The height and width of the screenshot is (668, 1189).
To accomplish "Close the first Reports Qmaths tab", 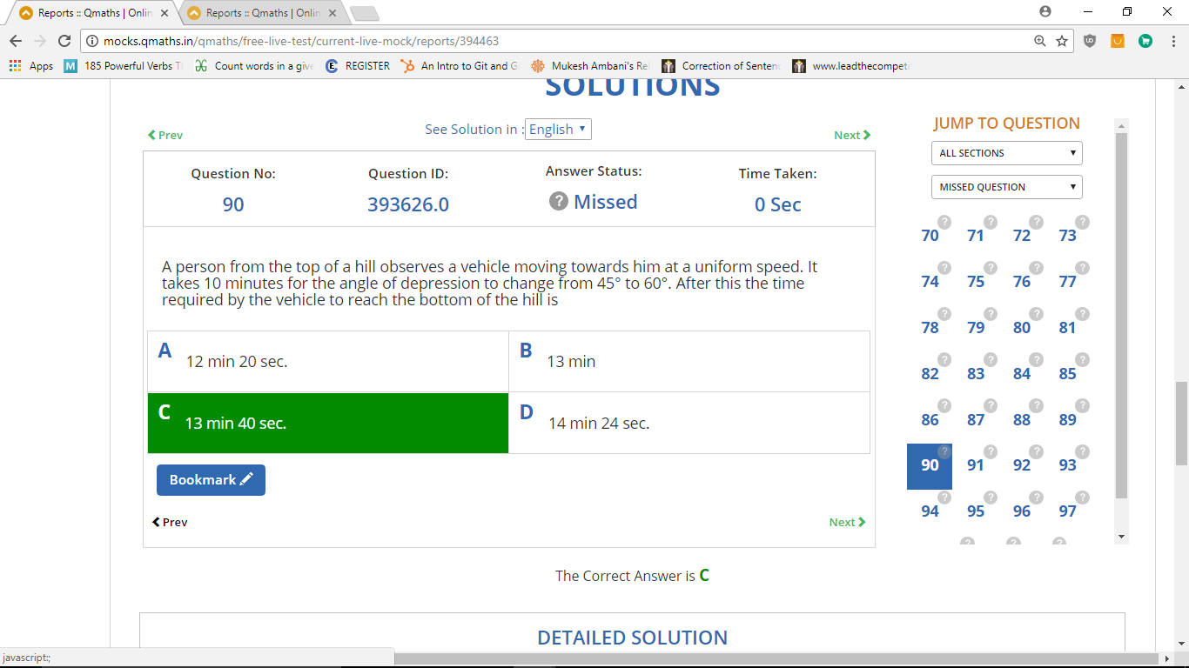I will 165,13.
